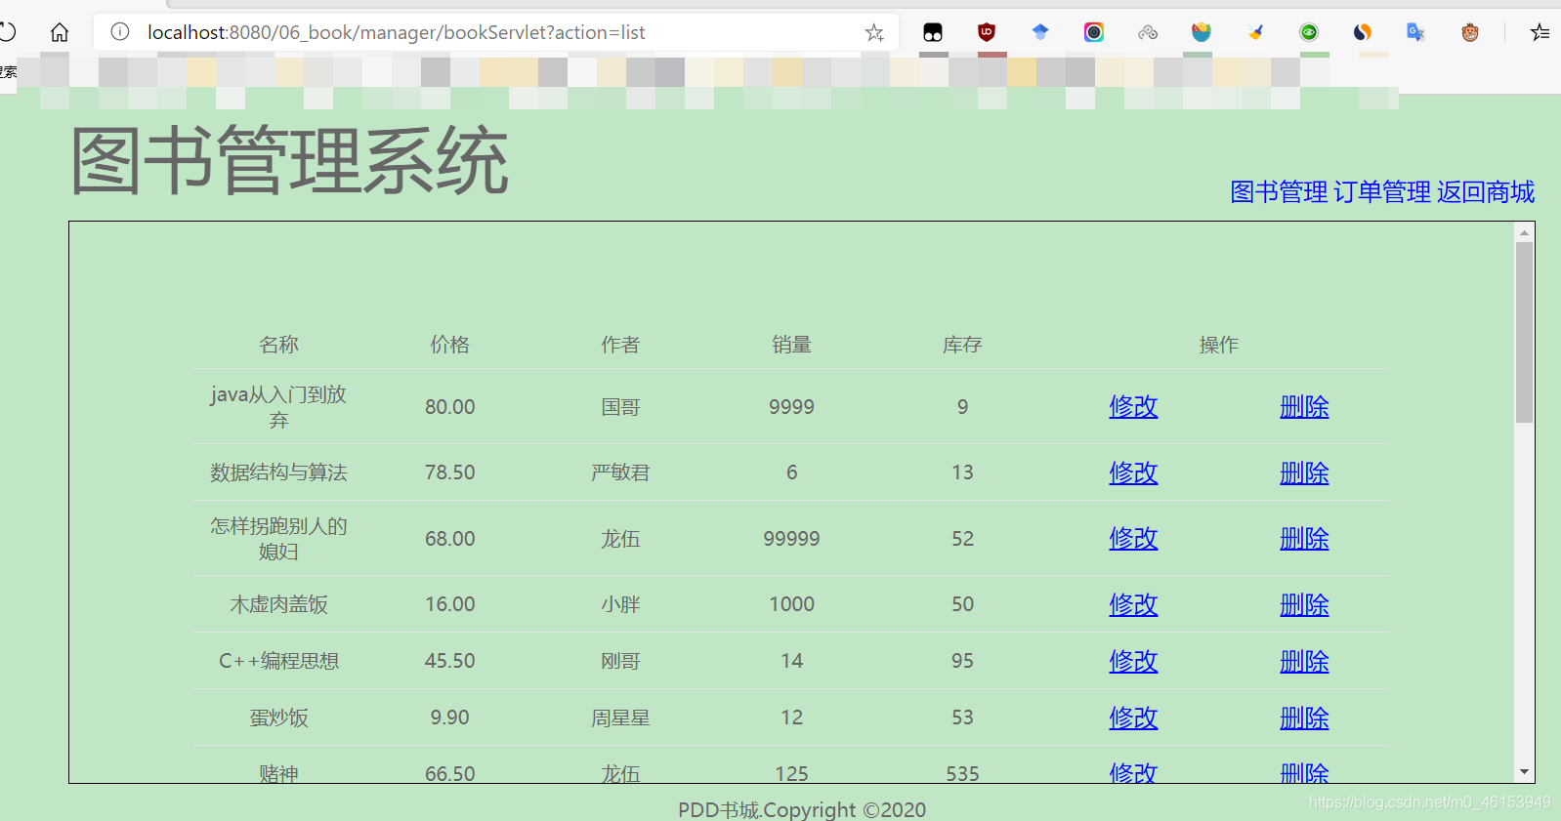
Task: Delete the 蛋炒饭 entry
Action: pyautogui.click(x=1305, y=718)
